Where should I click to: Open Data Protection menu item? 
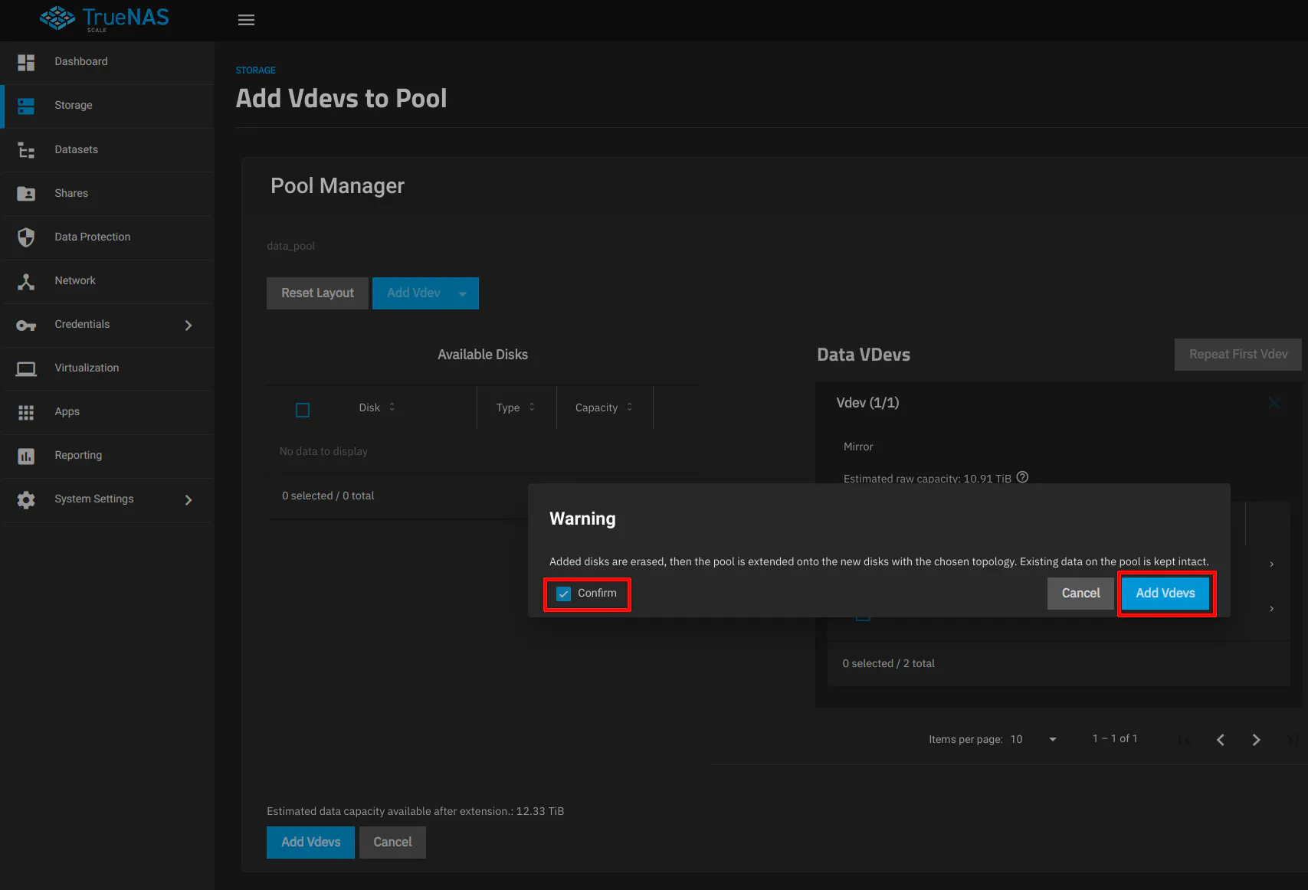pyautogui.click(x=108, y=237)
